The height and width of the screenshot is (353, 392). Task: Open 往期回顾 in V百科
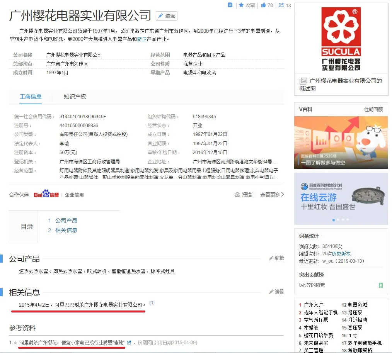(373, 109)
